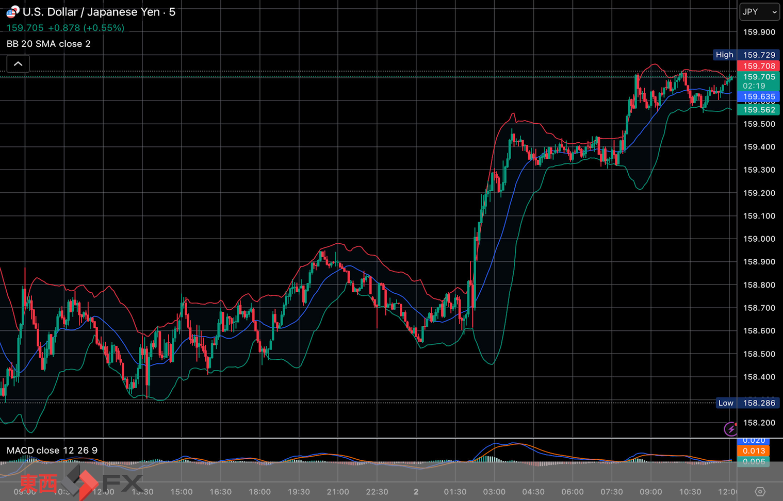Click the 21:00 mark on time axis
Screen dimensions: 783x501
[x=338, y=492]
